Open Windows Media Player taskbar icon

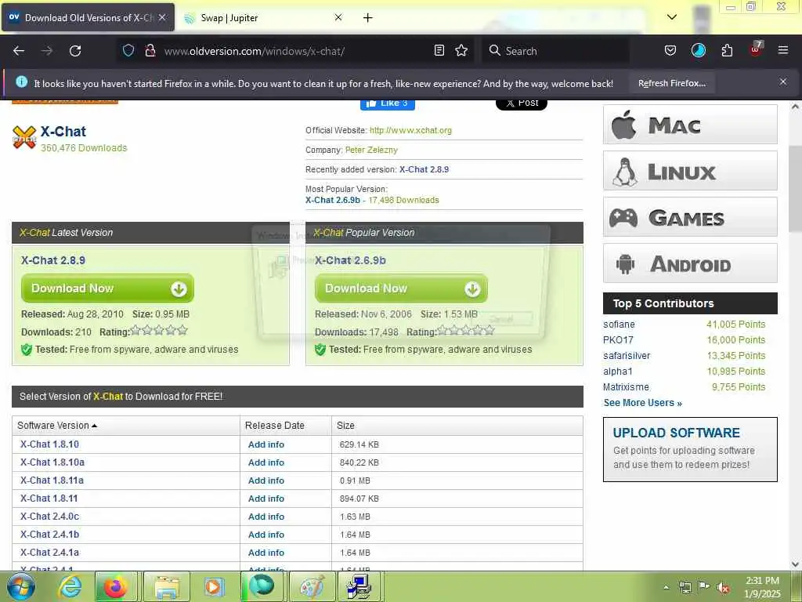tap(214, 587)
